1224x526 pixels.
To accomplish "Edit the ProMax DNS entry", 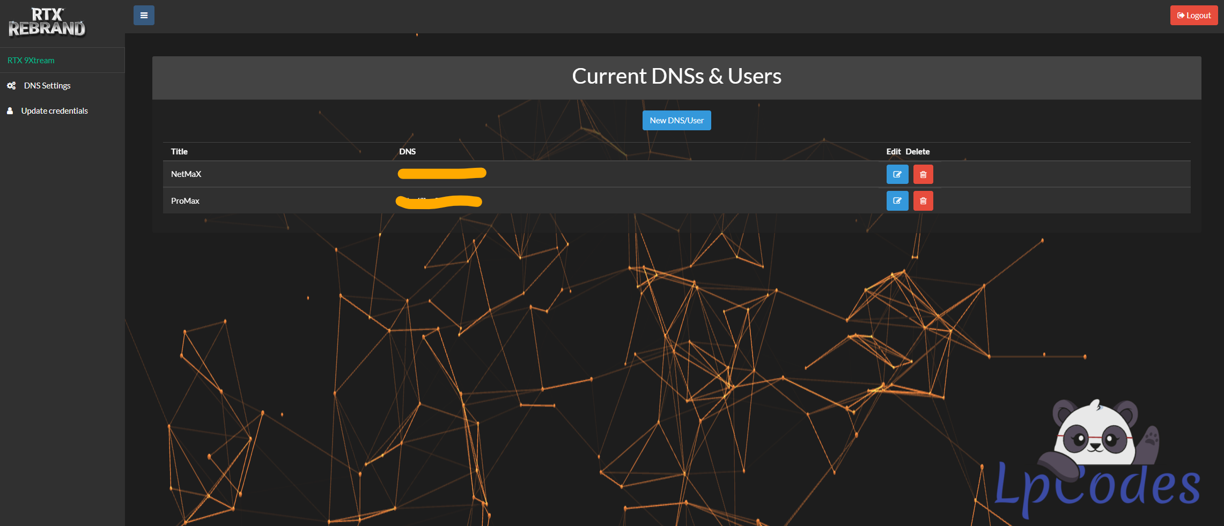I will coord(897,201).
